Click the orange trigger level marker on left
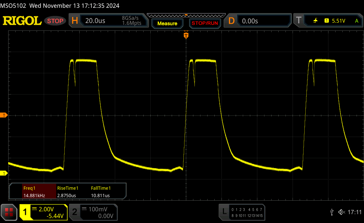This screenshot has height=223, width=364. click(x=4, y=115)
